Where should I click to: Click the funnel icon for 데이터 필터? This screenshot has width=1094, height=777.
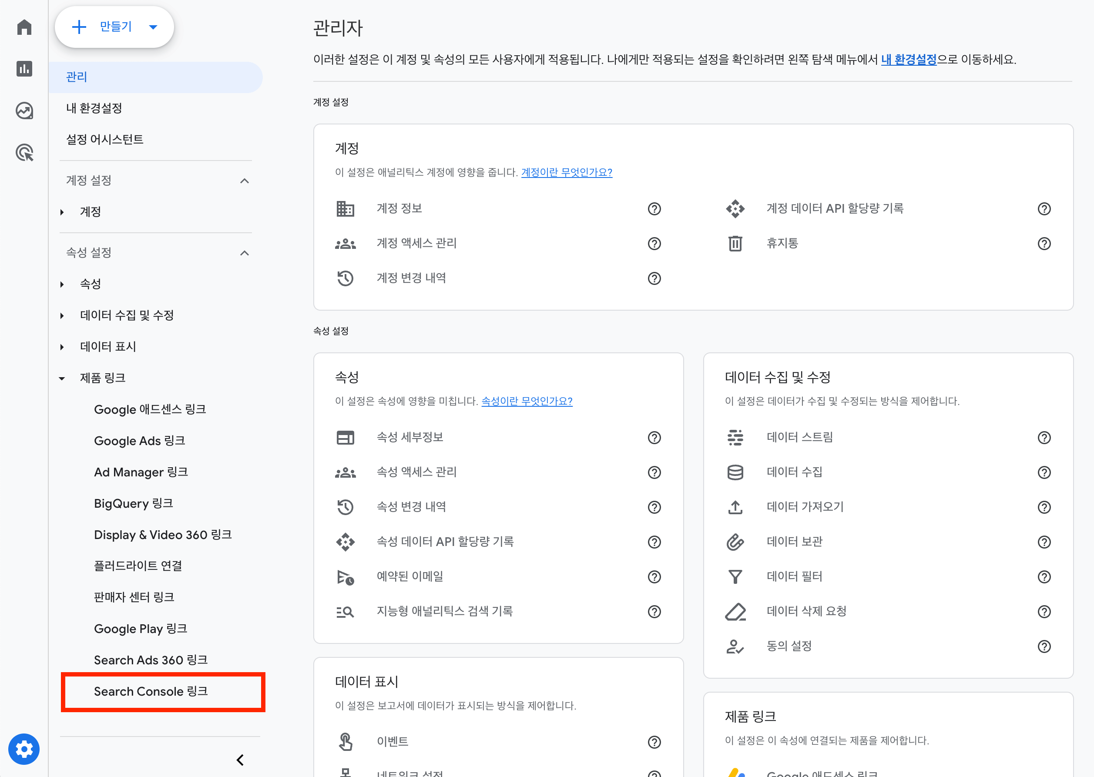pyautogui.click(x=735, y=577)
